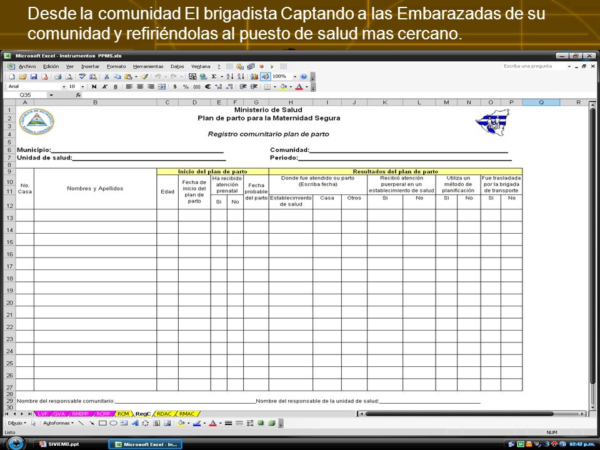Apply Percent style icon

186,86
